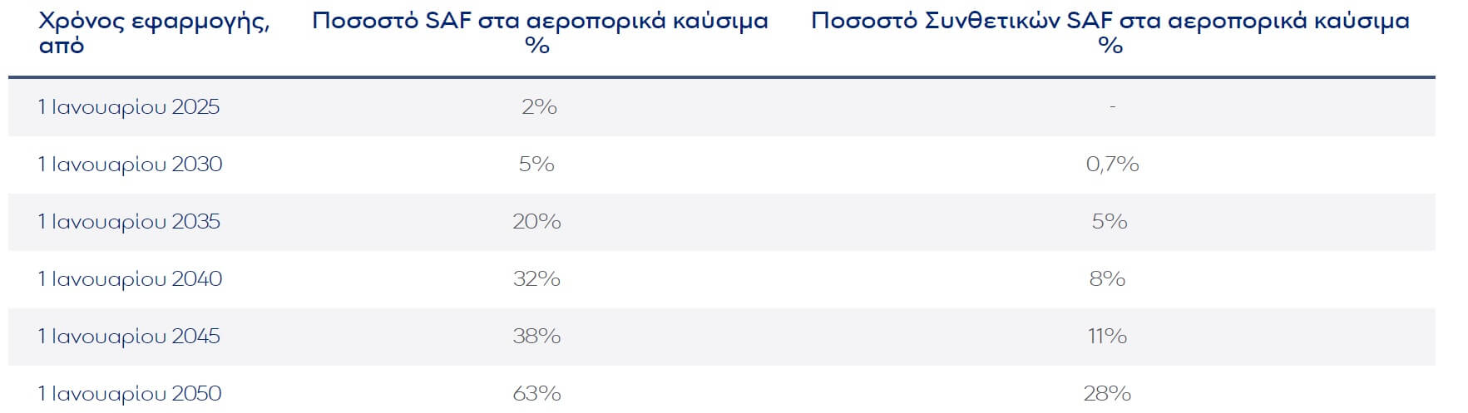Click the 38% SAF value for 2045
Image resolution: width=1468 pixels, height=413 pixels.
537,337
